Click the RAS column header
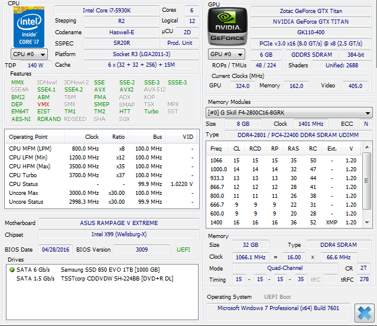Image resolution: width=377 pixels, height=326 pixels. (294, 149)
